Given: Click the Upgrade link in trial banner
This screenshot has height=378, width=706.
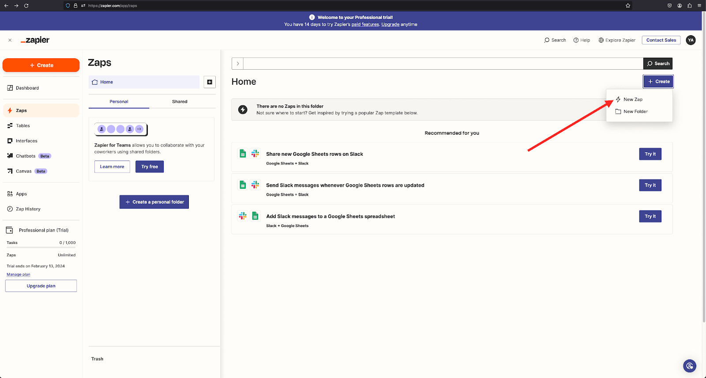Looking at the screenshot, I should click(390, 25).
